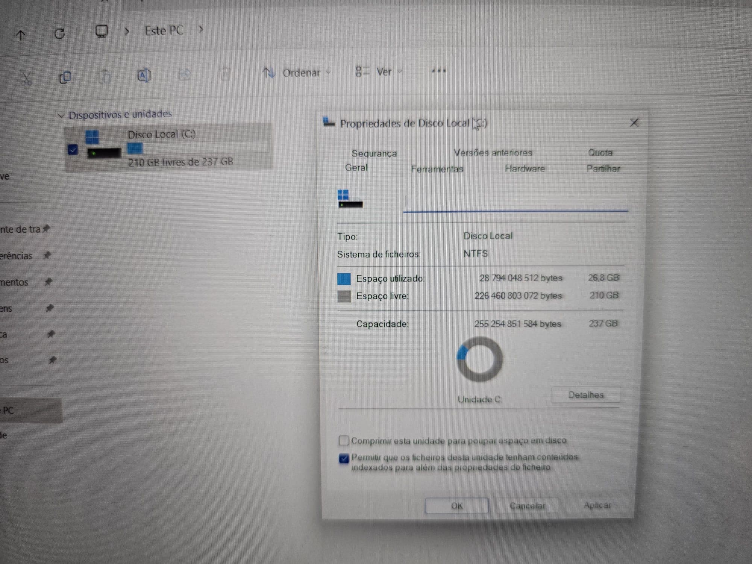The image size is (752, 564).
Task: Click the computer monitor icon in breadcrumb
Action: point(102,32)
